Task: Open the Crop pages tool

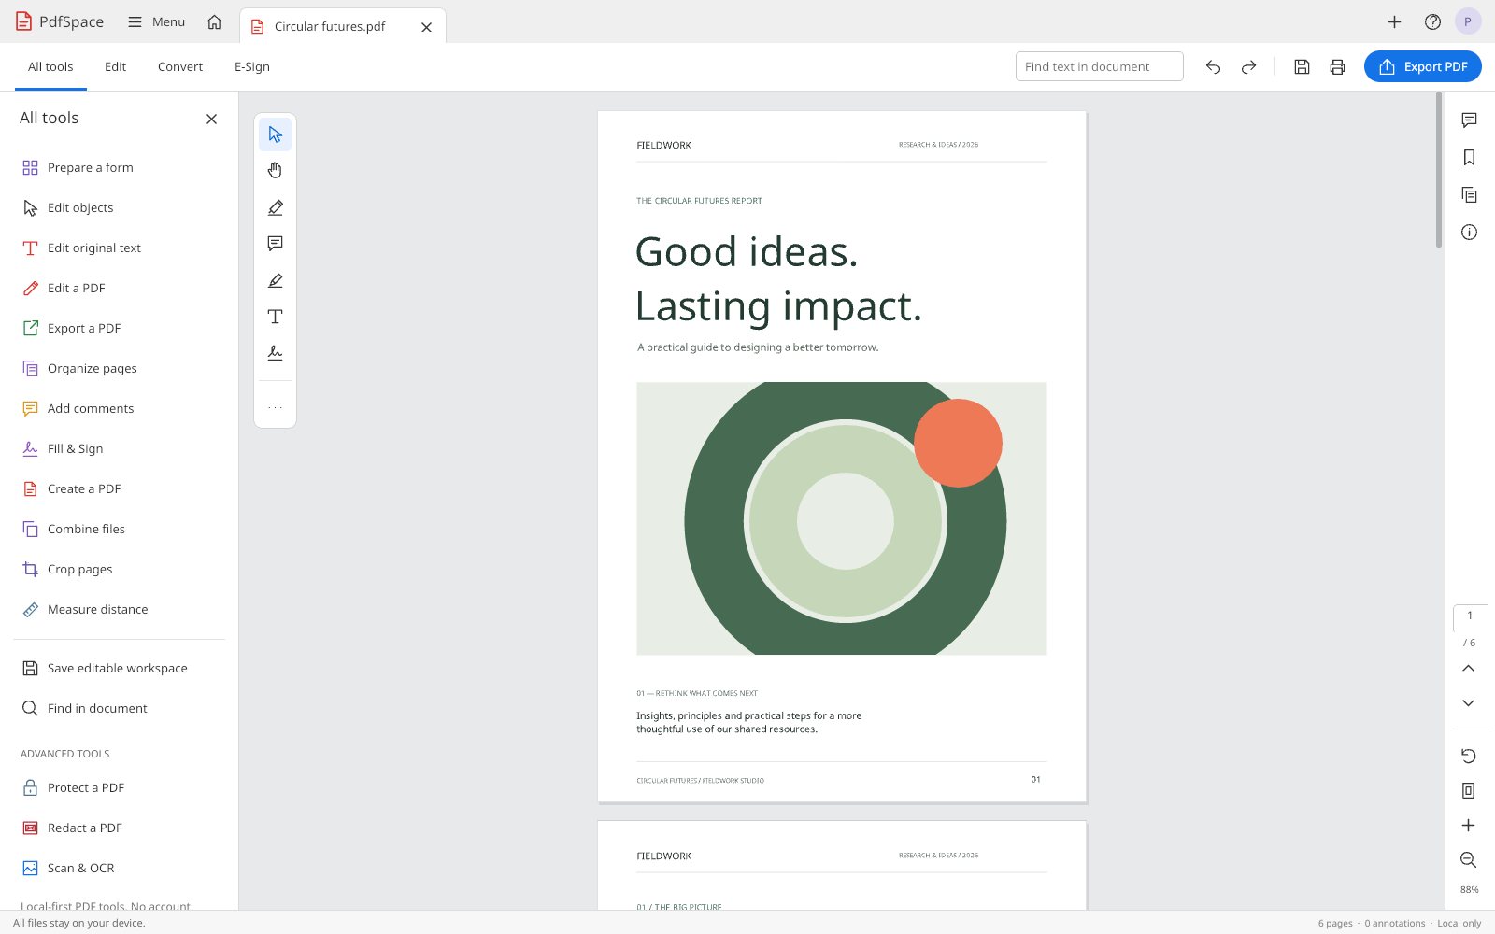Action: pyautogui.click(x=120, y=570)
